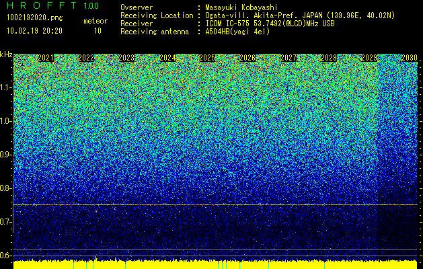Click the Receiving Location label
The width and height of the screenshot is (423, 269).
click(157, 15)
